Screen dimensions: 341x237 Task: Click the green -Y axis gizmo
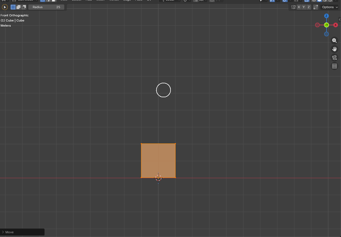click(x=327, y=25)
